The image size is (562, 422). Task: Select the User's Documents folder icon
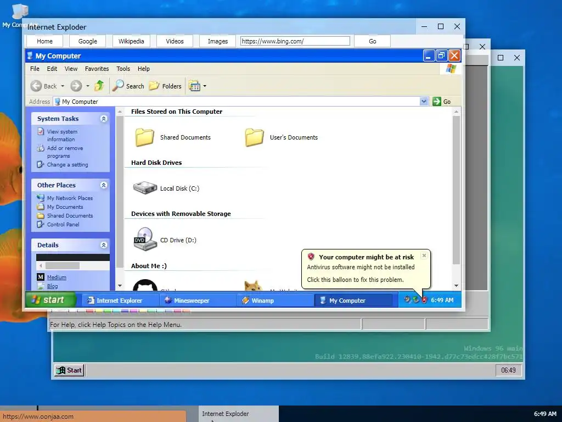[254, 137]
